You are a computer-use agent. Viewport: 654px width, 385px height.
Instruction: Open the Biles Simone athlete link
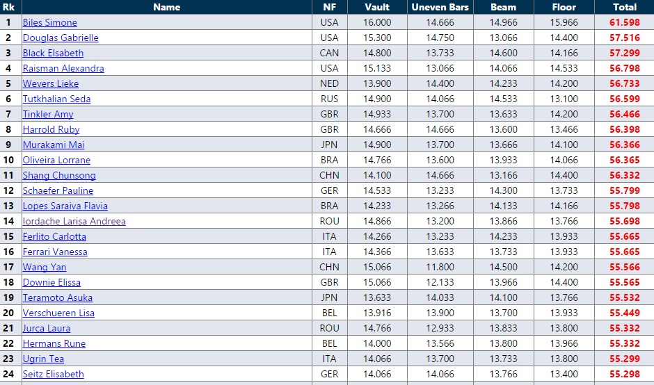(49, 23)
